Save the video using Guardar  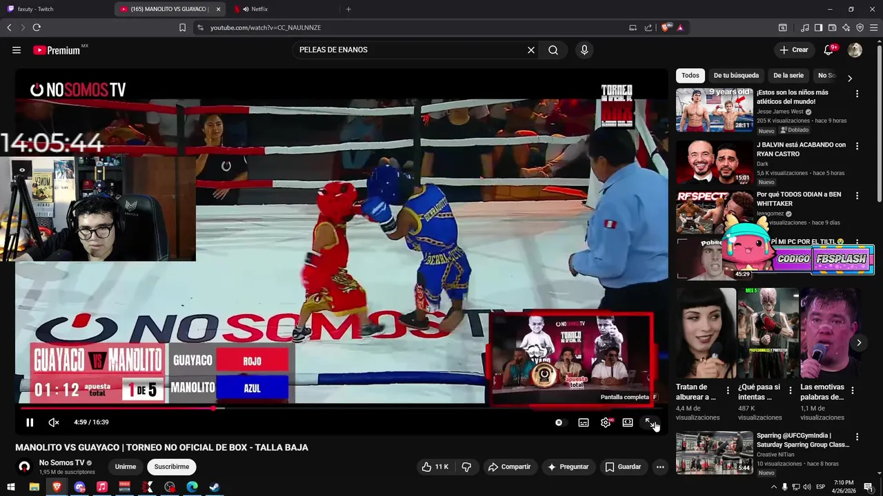tap(623, 467)
